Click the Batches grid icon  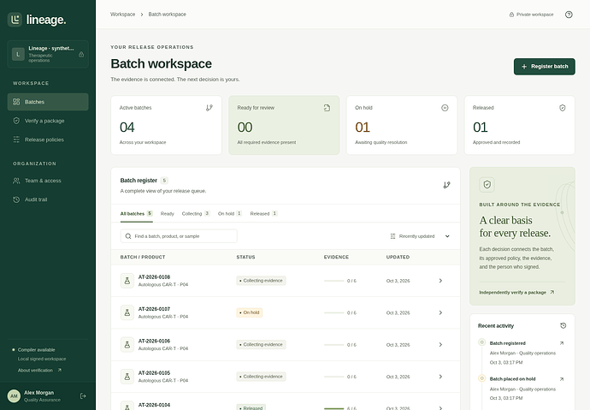coord(16,102)
